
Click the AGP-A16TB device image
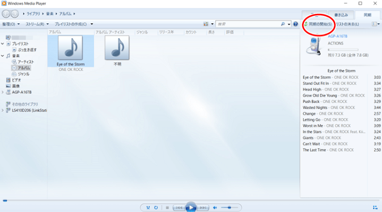point(314,46)
